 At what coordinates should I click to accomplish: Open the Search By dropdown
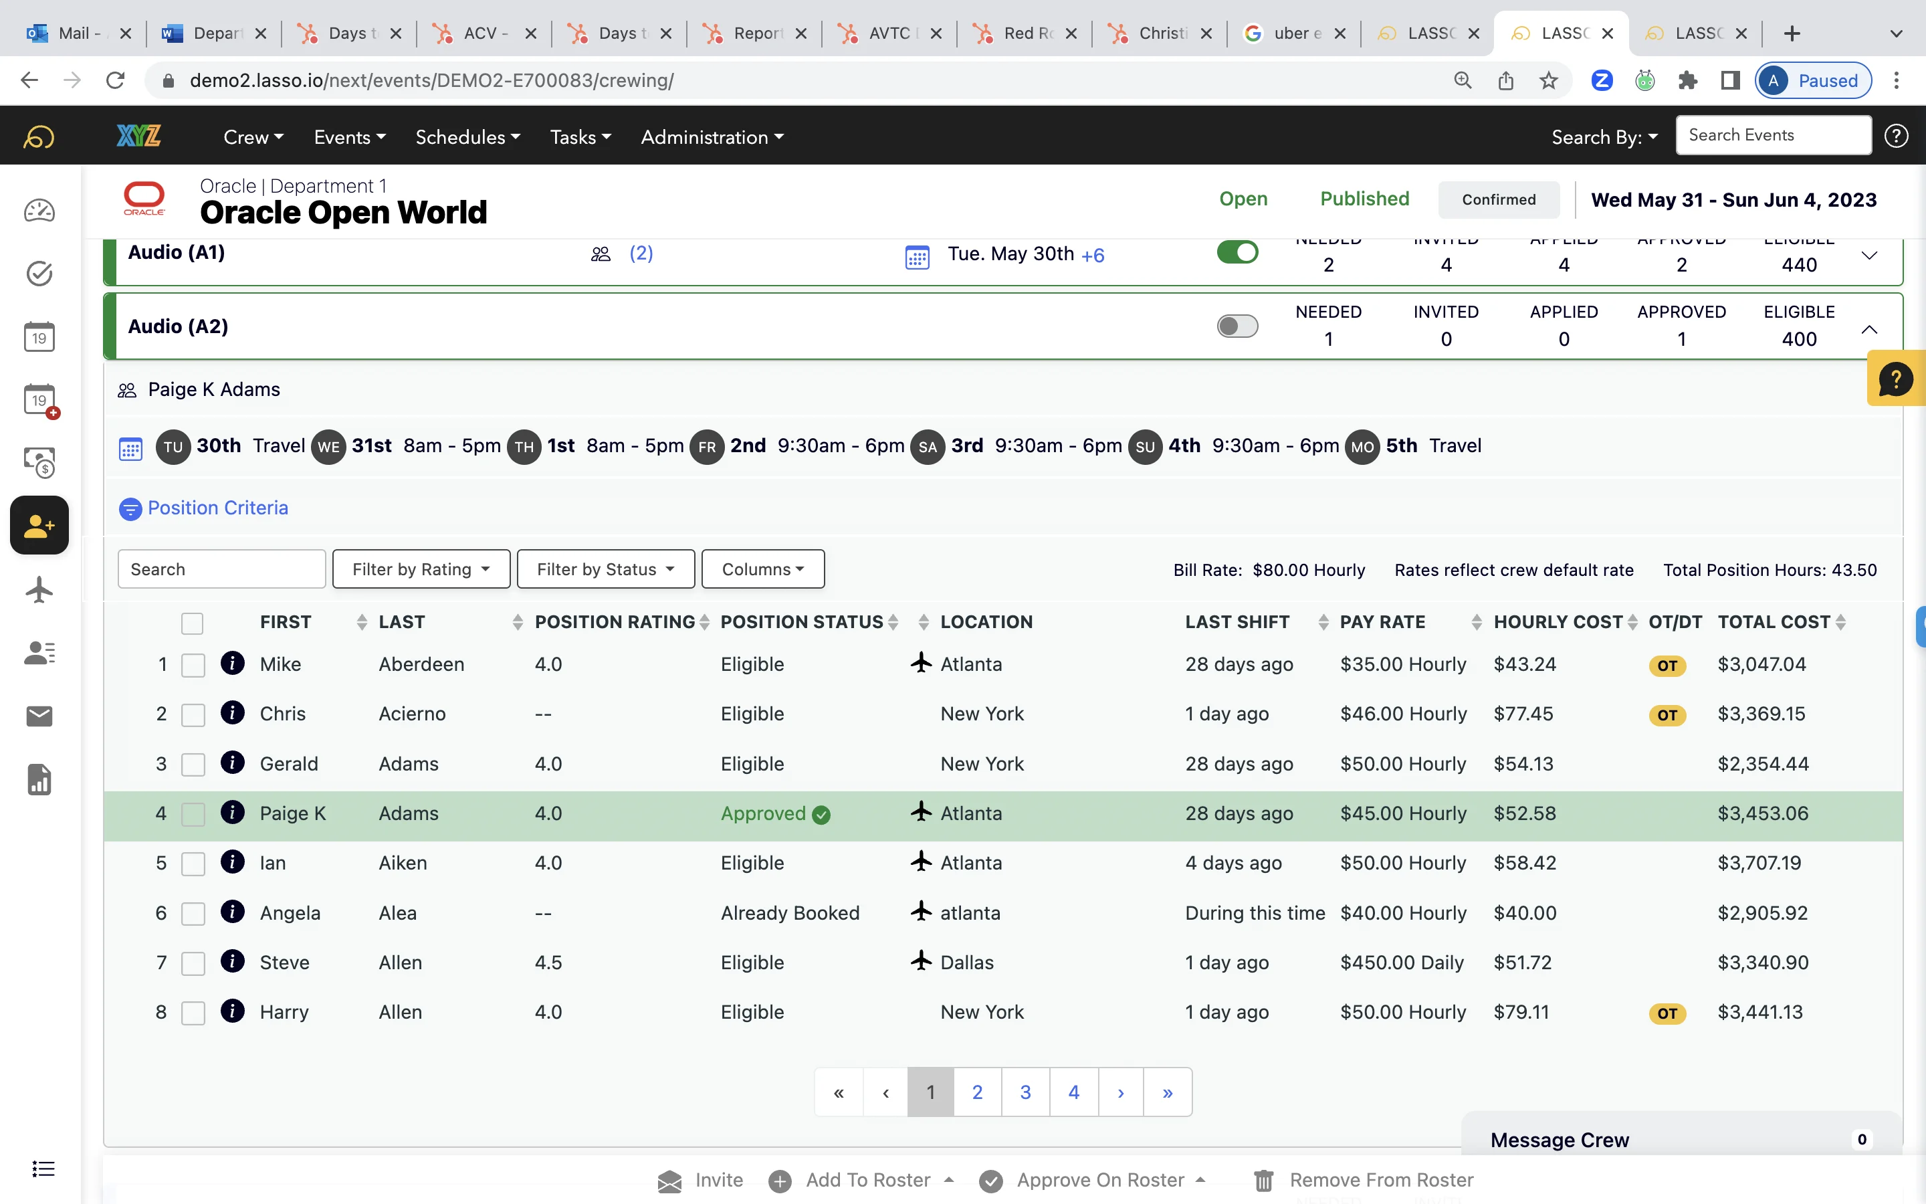click(1604, 137)
